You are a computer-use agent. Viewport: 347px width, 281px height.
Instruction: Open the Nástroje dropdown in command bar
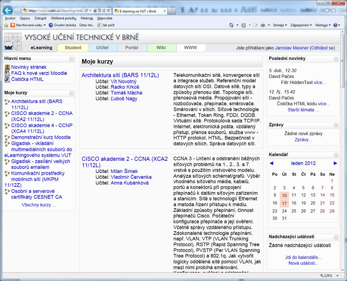pyautogui.click(x=323, y=25)
